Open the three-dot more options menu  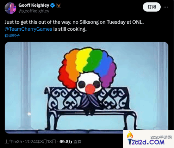(x=165, y=7)
